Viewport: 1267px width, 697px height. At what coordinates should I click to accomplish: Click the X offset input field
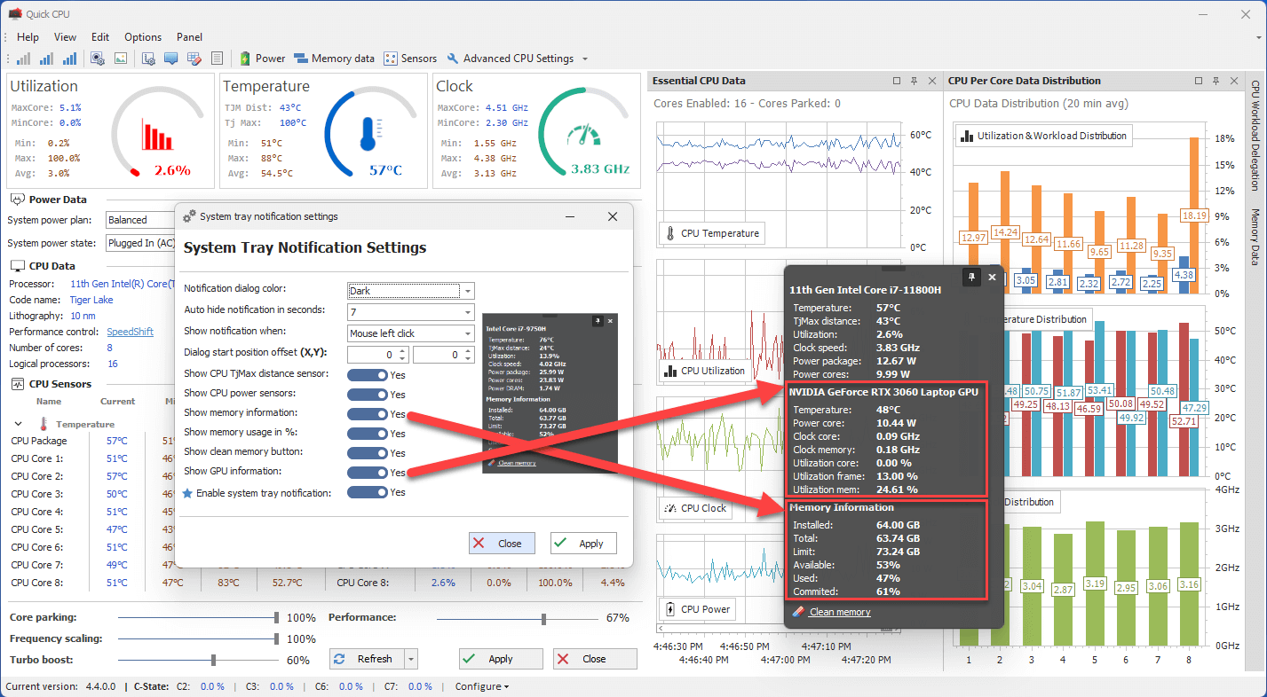pos(377,355)
